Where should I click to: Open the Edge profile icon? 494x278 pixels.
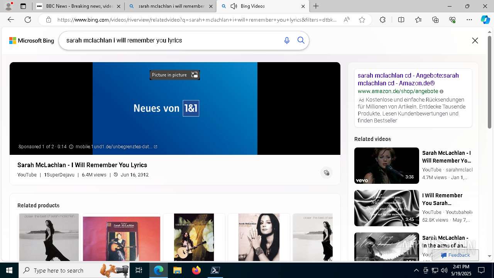[x=8, y=6]
